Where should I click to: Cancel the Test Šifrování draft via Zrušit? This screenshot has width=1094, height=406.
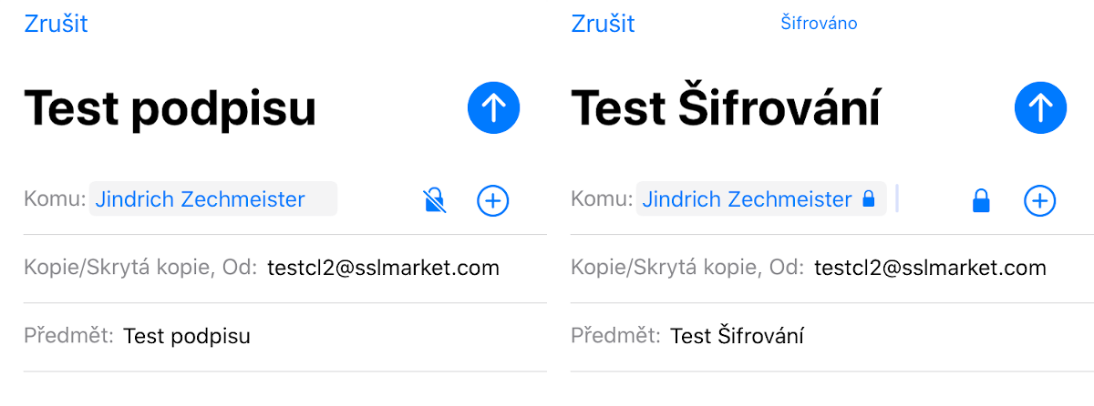pos(603,24)
